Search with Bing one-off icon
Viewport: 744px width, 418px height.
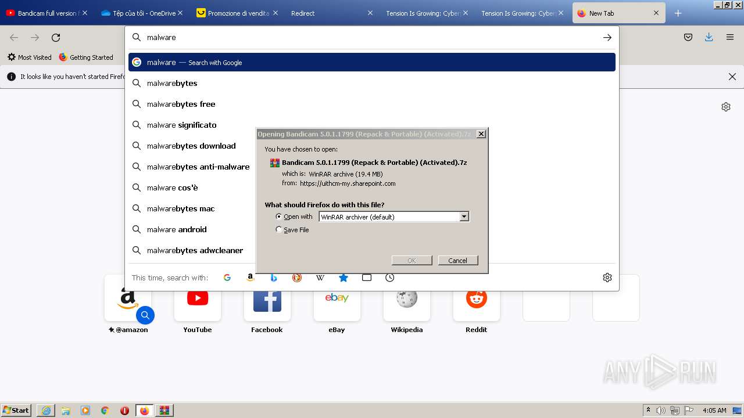[274, 278]
